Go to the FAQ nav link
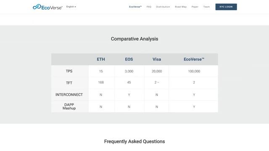Screen dimensions: 269x151 point(149,7)
